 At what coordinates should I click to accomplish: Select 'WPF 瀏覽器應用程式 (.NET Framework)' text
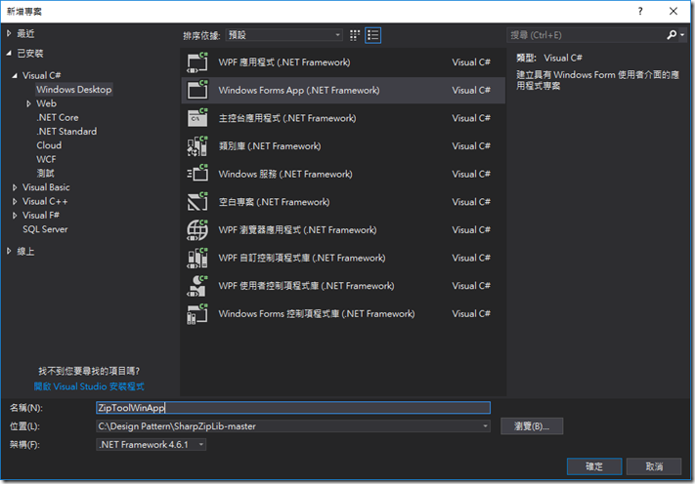click(297, 230)
